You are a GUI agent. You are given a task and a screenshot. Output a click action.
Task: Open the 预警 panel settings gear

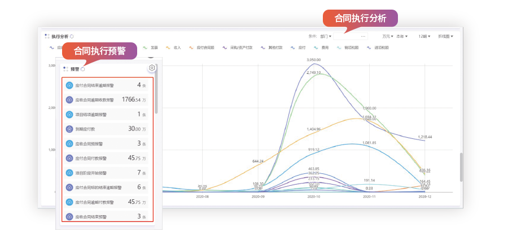coord(152,68)
